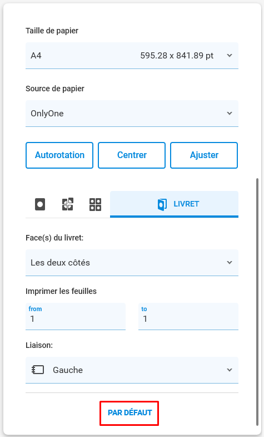Toggle the Centrer option
The width and height of the screenshot is (264, 437).
(132, 155)
